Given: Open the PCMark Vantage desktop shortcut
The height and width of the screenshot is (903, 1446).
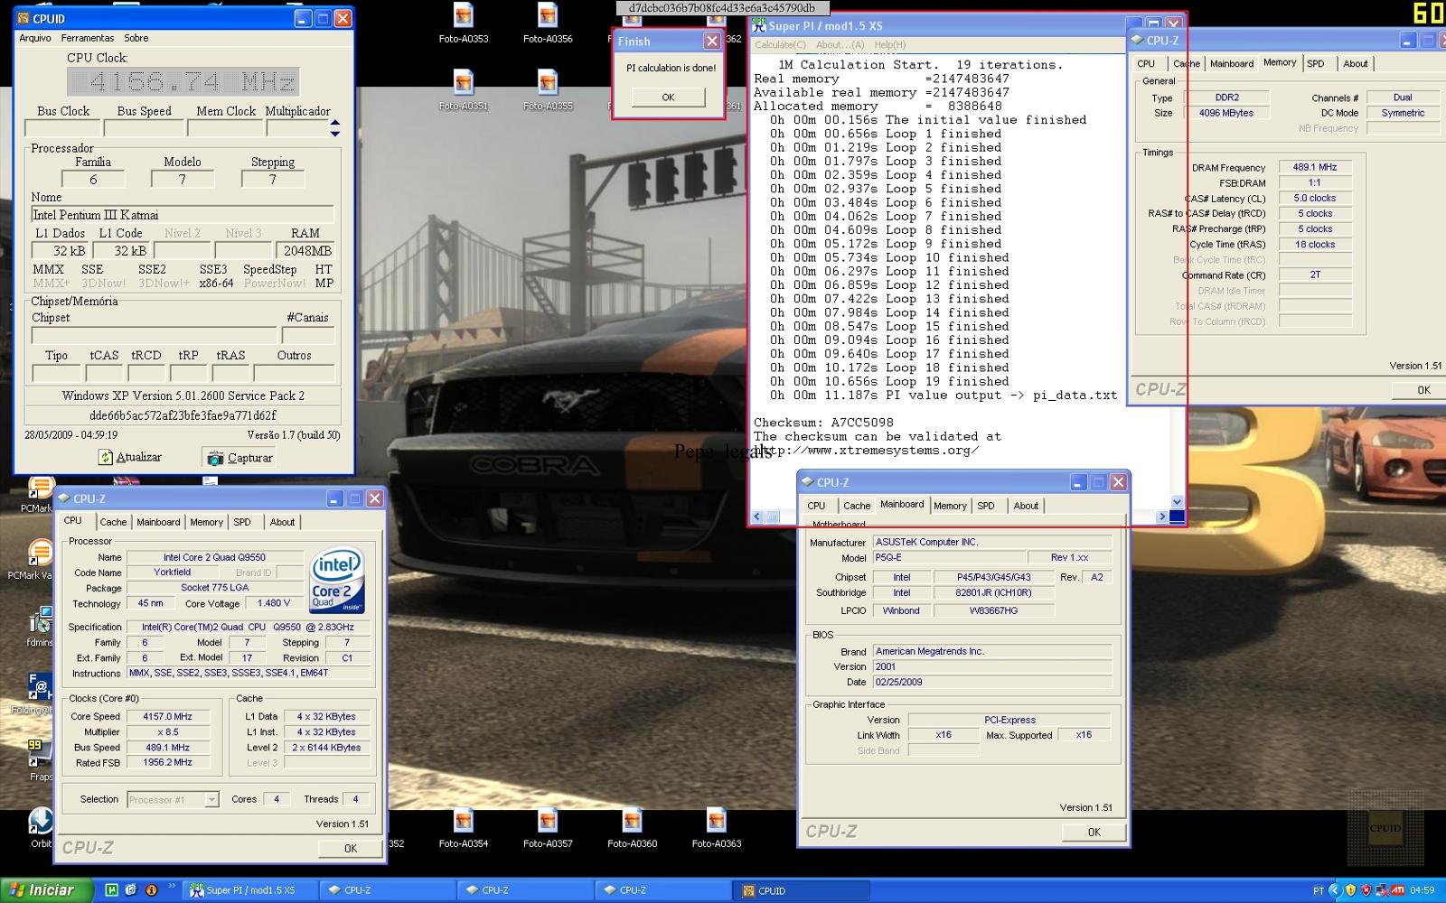Looking at the screenshot, I should click(40, 552).
